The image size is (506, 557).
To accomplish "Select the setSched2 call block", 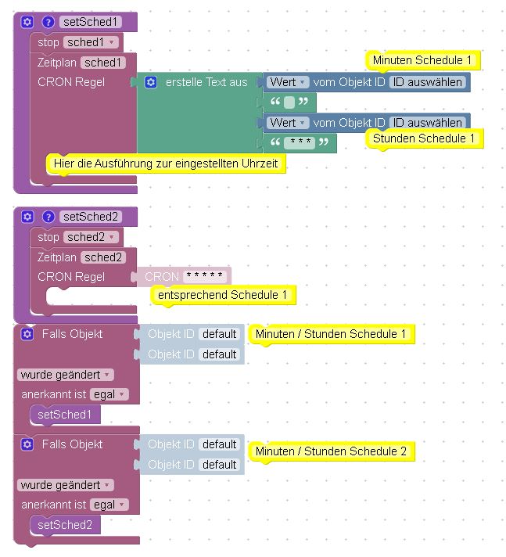I will [x=65, y=525].
